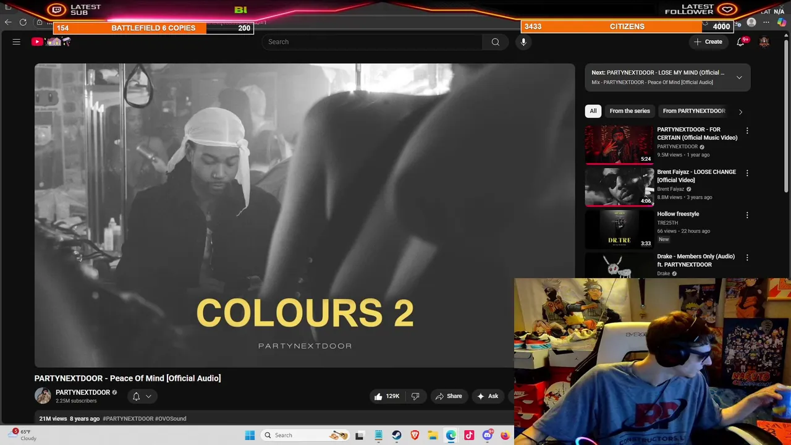Viewport: 791px width, 445px height.
Task: Open browser profile icon in toolbar
Action: [x=751, y=22]
